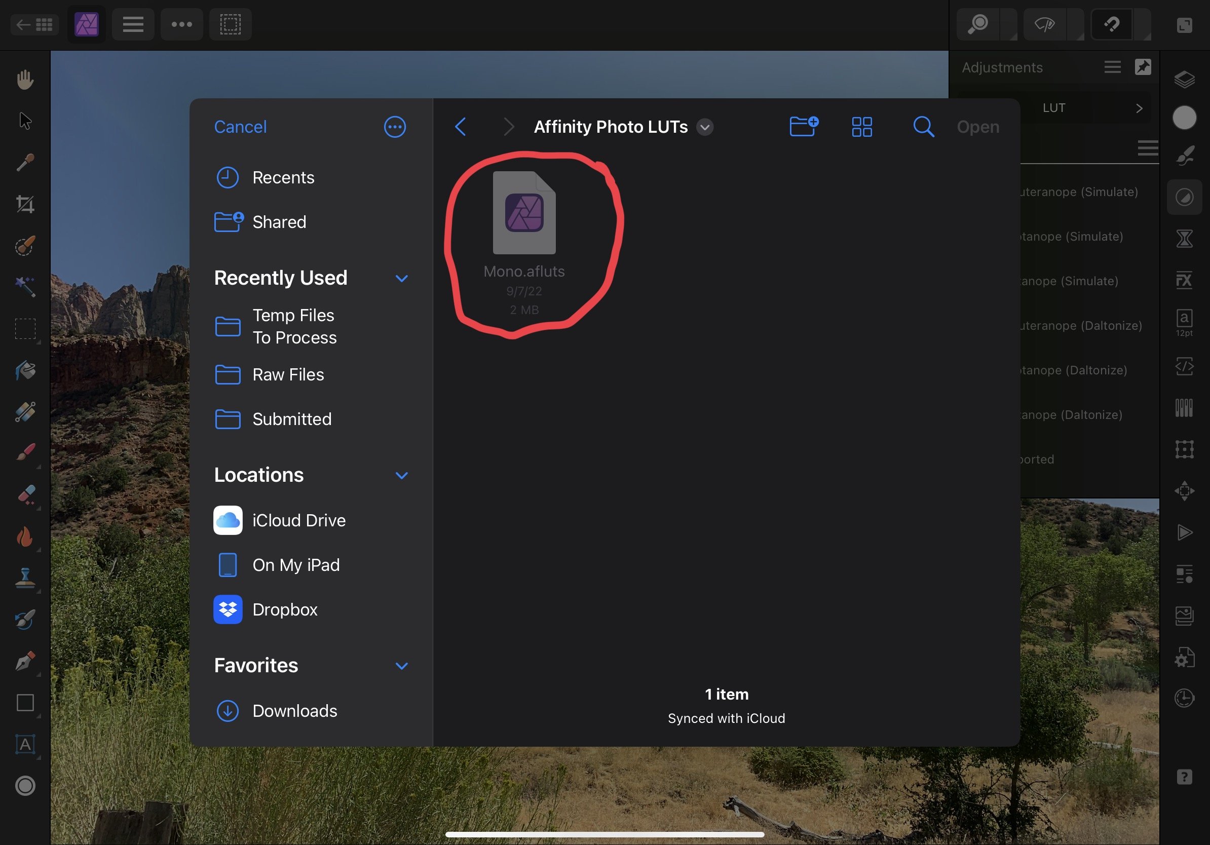Switch to Photo Persona icon

[x=87, y=24]
